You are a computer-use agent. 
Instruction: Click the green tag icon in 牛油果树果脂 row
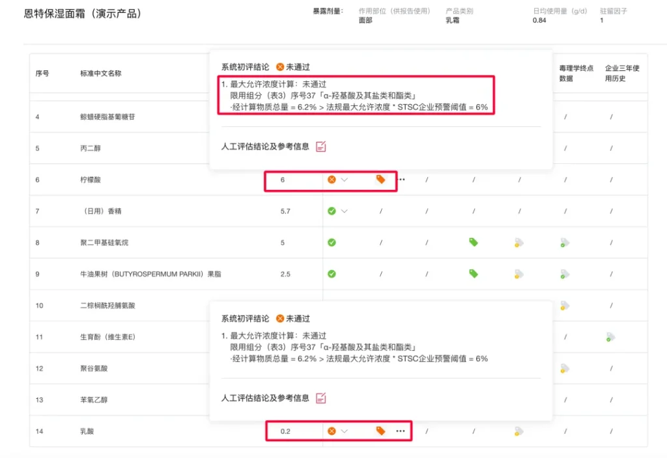pyautogui.click(x=474, y=274)
